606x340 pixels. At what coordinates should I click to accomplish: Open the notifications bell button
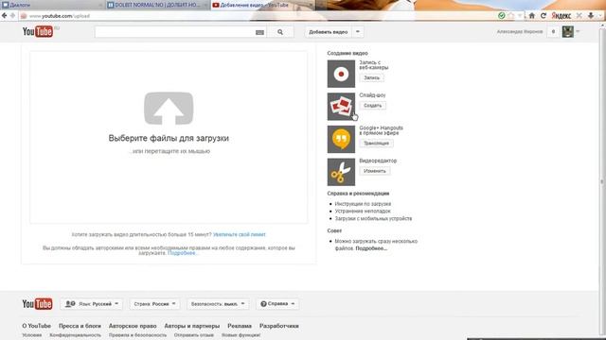(553, 31)
